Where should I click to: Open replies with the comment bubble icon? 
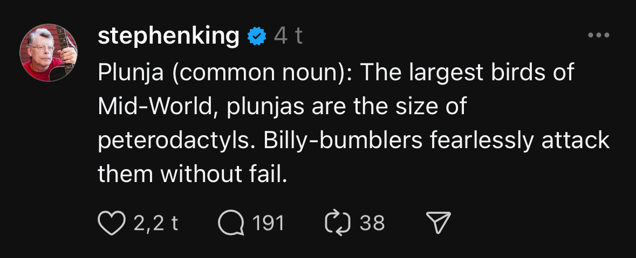[x=230, y=222]
